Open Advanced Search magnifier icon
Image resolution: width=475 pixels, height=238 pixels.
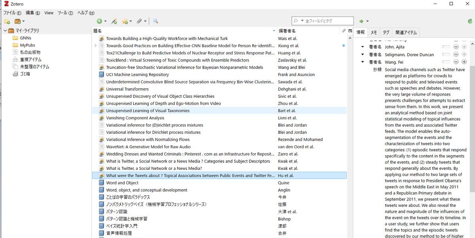click(156, 21)
